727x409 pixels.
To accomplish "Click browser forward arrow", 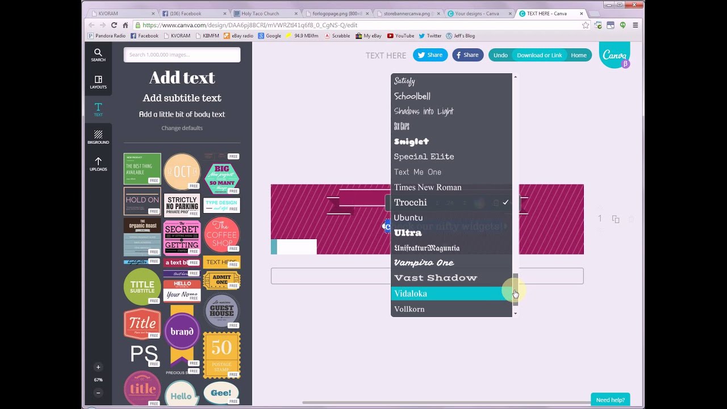I will coord(103,25).
